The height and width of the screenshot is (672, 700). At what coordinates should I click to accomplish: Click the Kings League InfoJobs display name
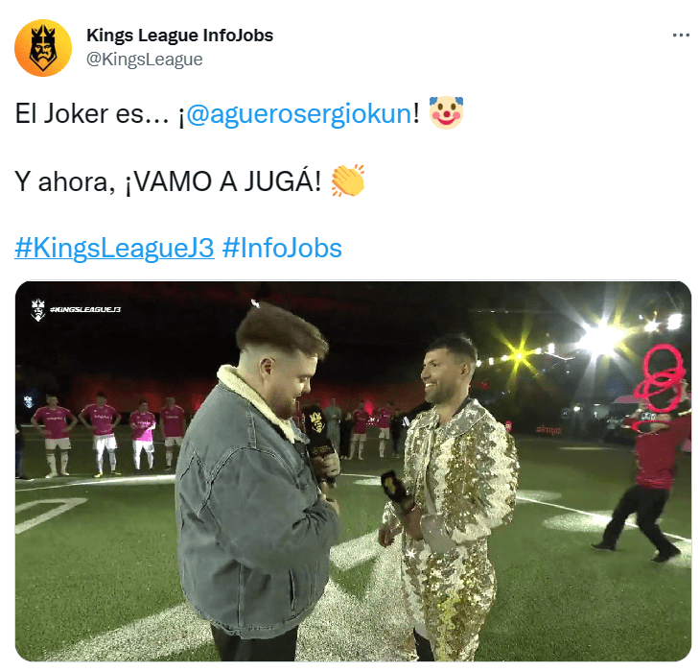[x=180, y=36]
